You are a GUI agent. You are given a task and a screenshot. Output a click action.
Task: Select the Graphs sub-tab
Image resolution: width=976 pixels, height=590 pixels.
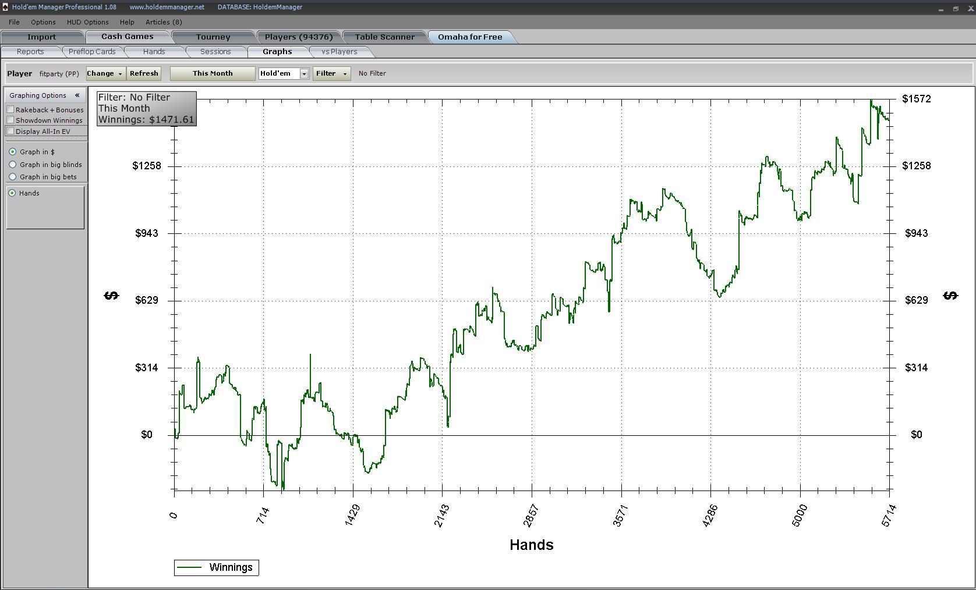pos(277,52)
